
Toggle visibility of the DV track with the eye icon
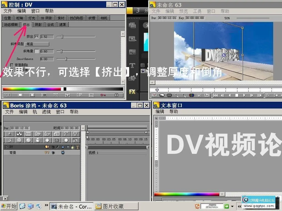click(x=53, y=147)
